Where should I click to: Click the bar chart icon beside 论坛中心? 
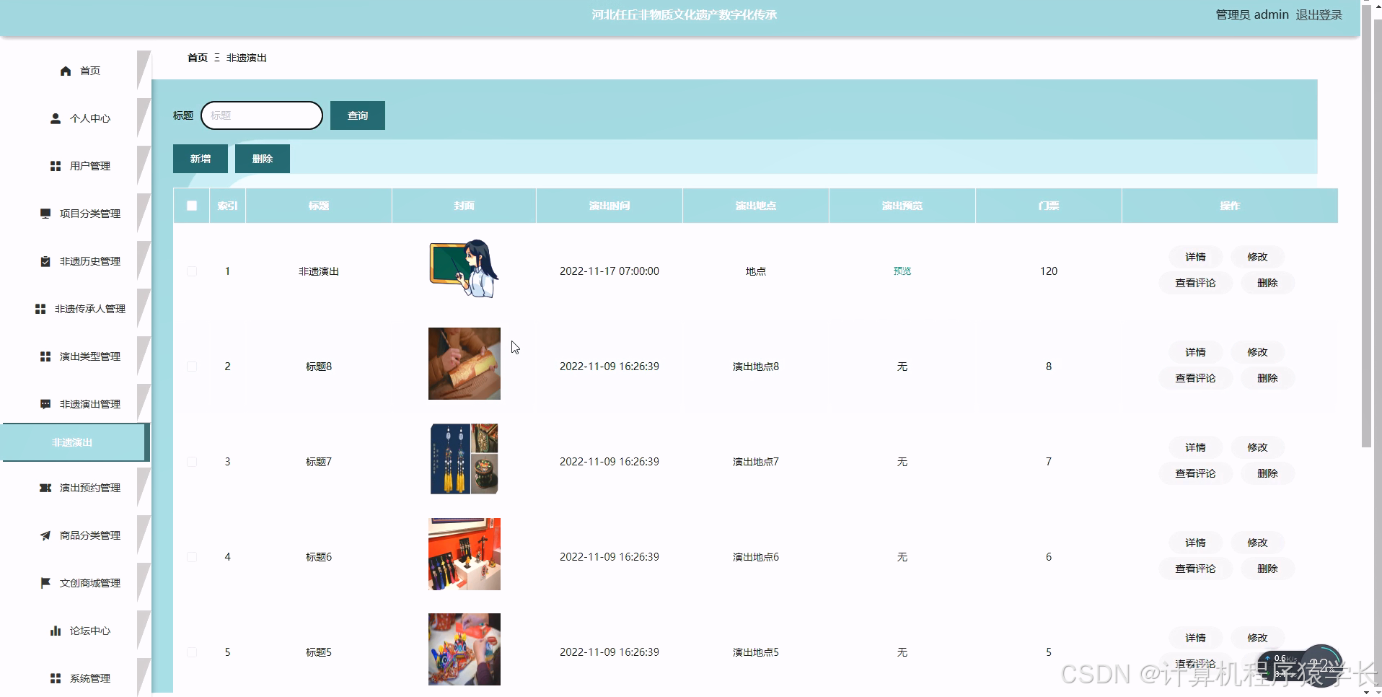pos(56,631)
